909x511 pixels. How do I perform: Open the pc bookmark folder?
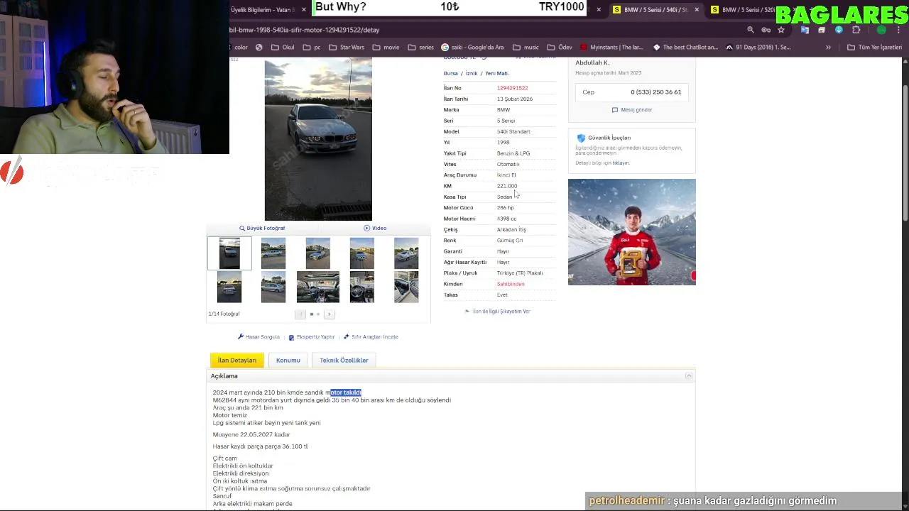pyautogui.click(x=312, y=48)
